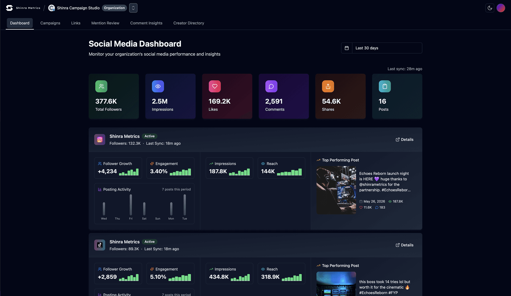
Task: Open the TikTok top performing post thumbnail
Action: point(336,284)
